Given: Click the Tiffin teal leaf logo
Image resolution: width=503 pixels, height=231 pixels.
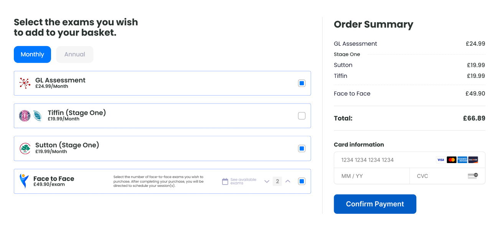Looking at the screenshot, I should click(38, 115).
